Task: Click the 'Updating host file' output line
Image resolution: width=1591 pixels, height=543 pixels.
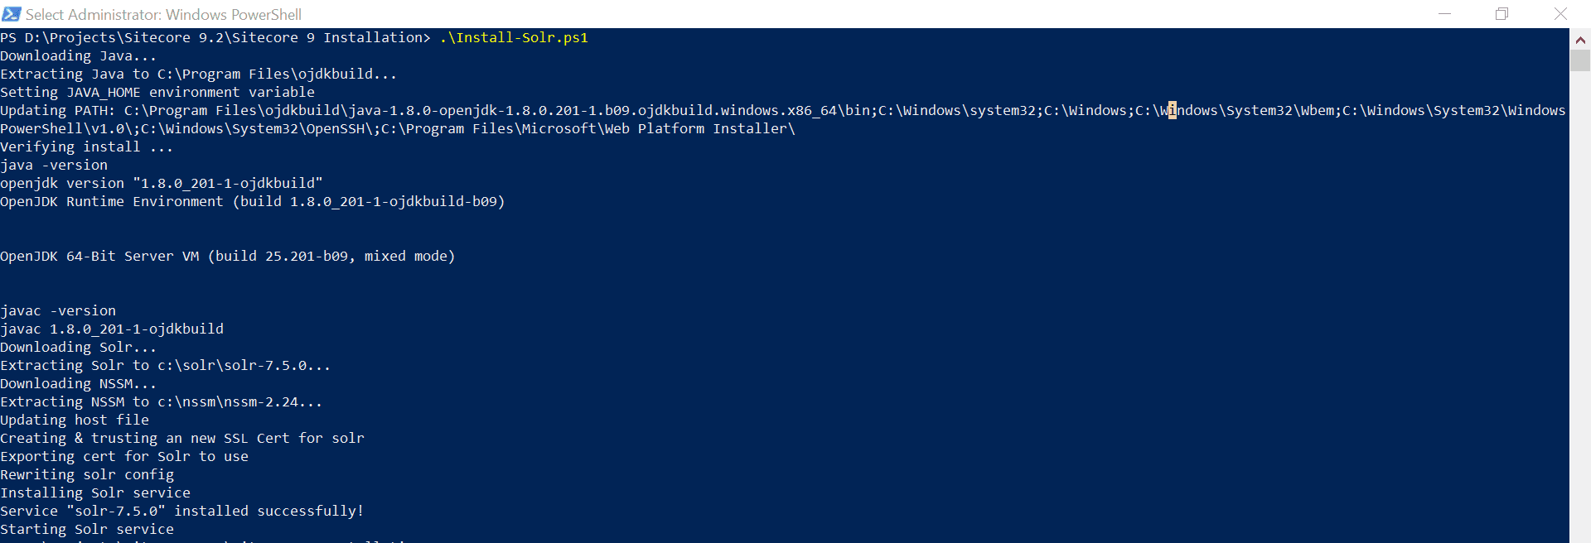Action: (75, 420)
